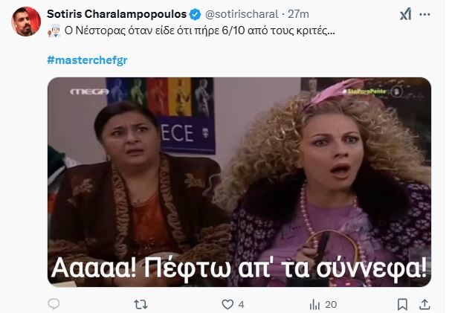Image resolution: width=452 pixels, height=313 pixels.
Task: Like the tweet with heart icon
Action: tap(227, 304)
